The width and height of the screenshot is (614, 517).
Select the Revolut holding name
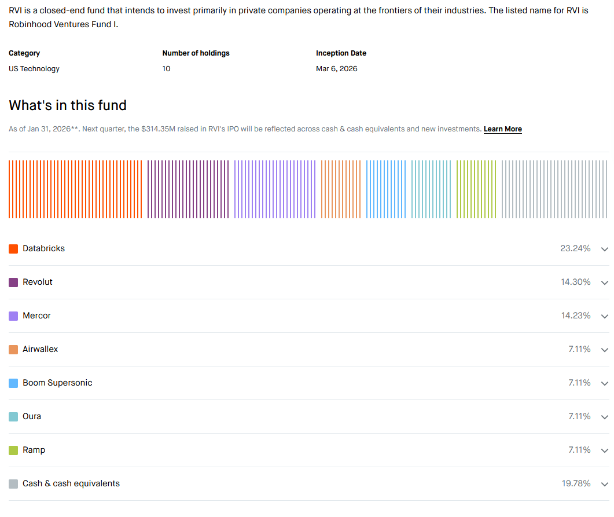(x=37, y=282)
